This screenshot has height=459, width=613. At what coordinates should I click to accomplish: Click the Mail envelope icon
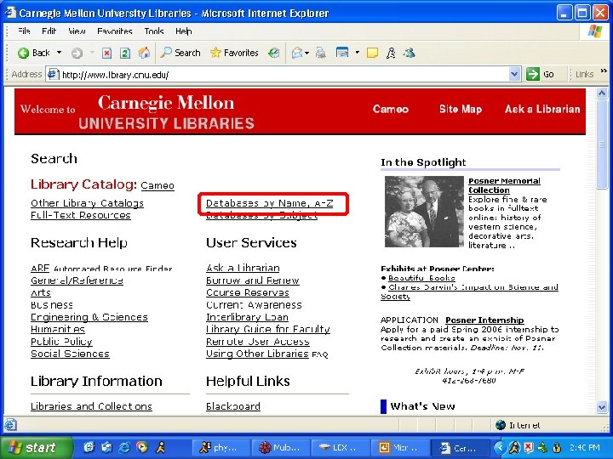(x=297, y=53)
